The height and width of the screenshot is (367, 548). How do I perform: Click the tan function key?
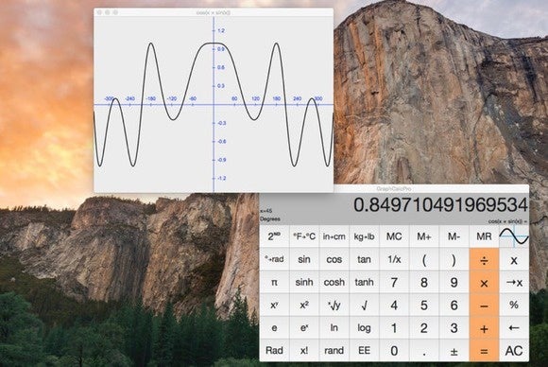364,259
